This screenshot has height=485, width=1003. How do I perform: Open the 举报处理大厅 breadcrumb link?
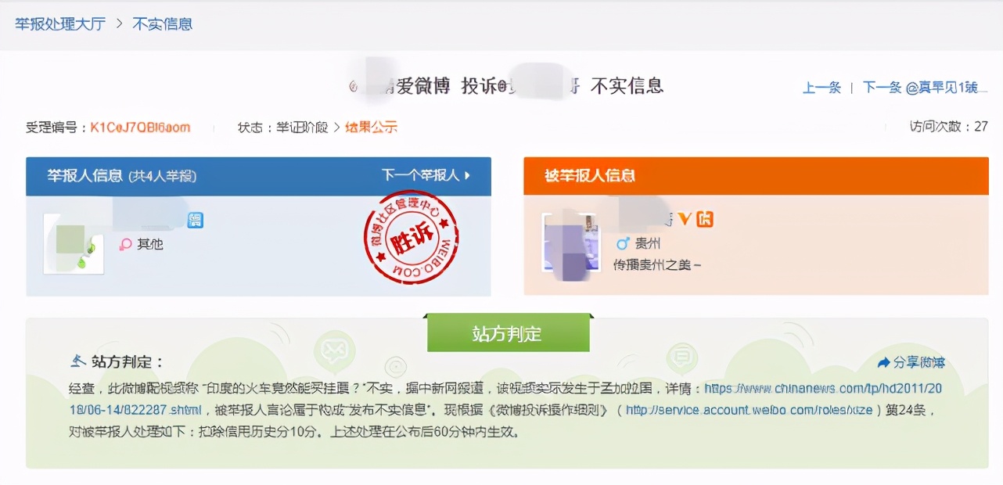click(59, 23)
